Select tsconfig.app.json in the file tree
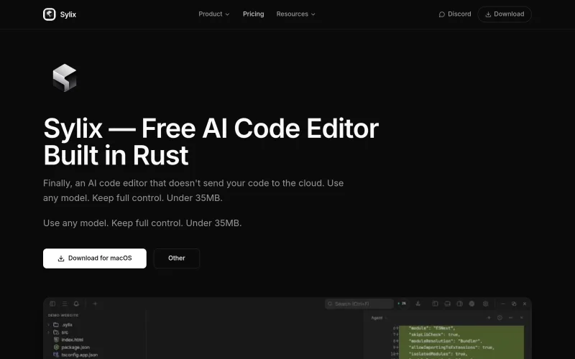 (75, 355)
